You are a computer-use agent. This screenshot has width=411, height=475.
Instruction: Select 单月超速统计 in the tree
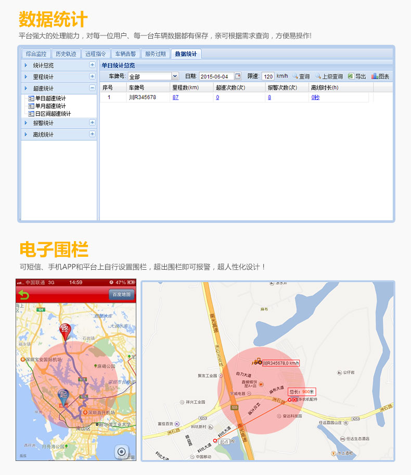pyautogui.click(x=50, y=106)
